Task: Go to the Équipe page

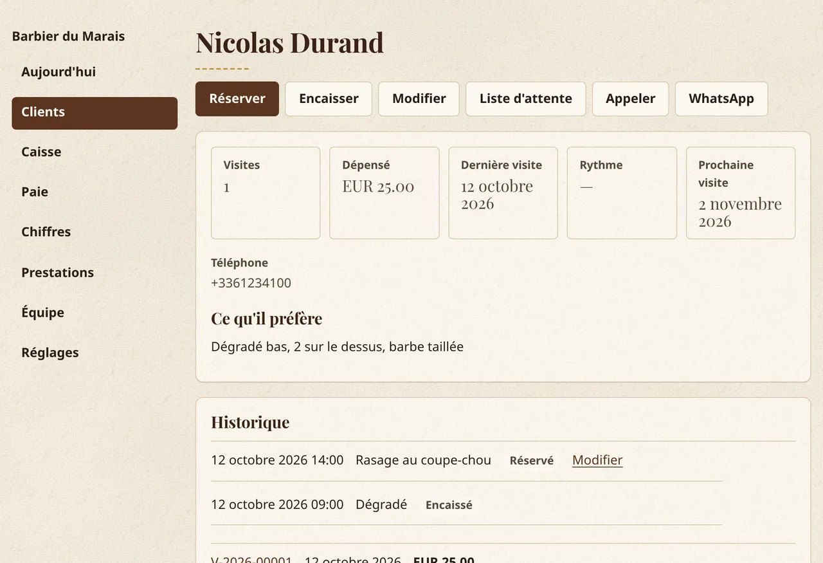Action: 95,312
